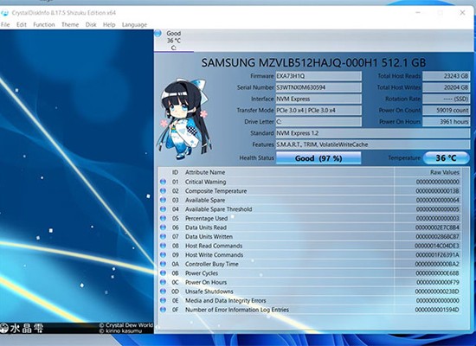Click the status orb for Data Units Written
The height and width of the screenshot is (346, 476).
[164, 236]
